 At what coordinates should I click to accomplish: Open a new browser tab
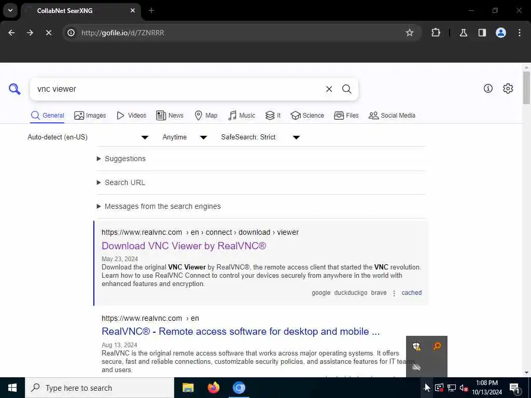click(x=151, y=10)
